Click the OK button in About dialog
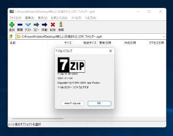173x136 pixels. 99,103
